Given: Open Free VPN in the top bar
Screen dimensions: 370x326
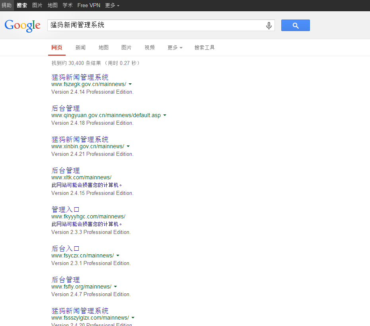Looking at the screenshot, I should coord(89,5).
